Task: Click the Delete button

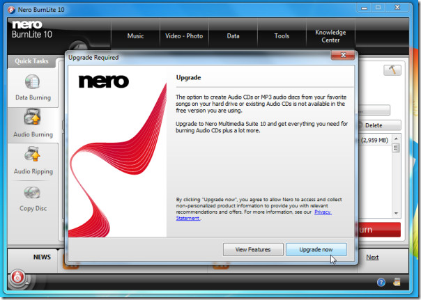Action: (379, 125)
